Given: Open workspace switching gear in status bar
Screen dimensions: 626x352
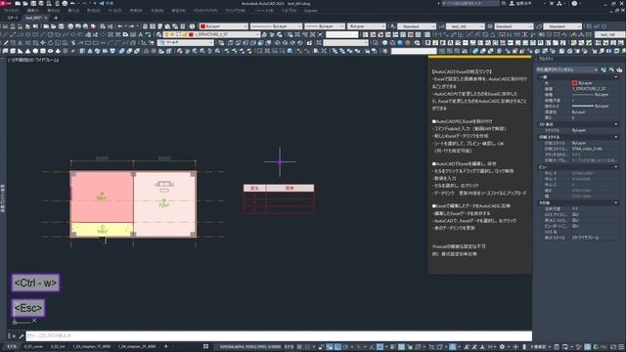Looking at the screenshot, I should pos(502,347).
